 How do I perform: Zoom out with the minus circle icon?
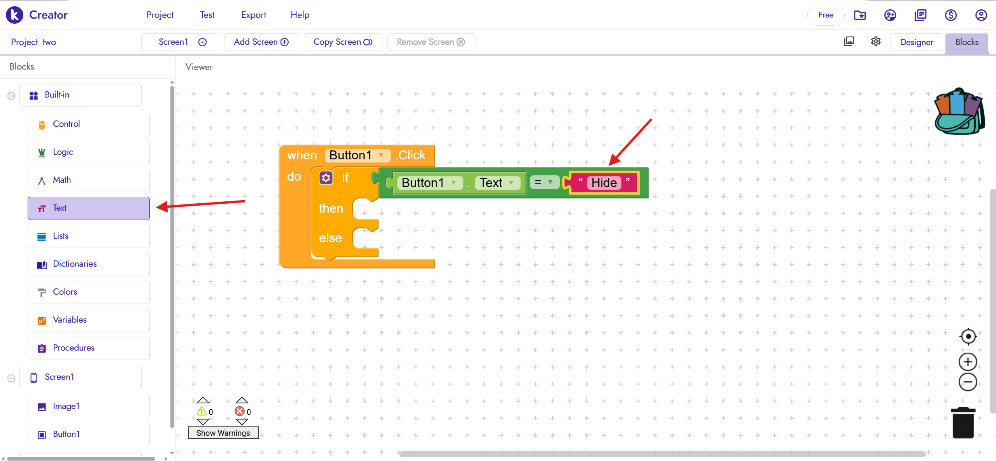coord(968,382)
